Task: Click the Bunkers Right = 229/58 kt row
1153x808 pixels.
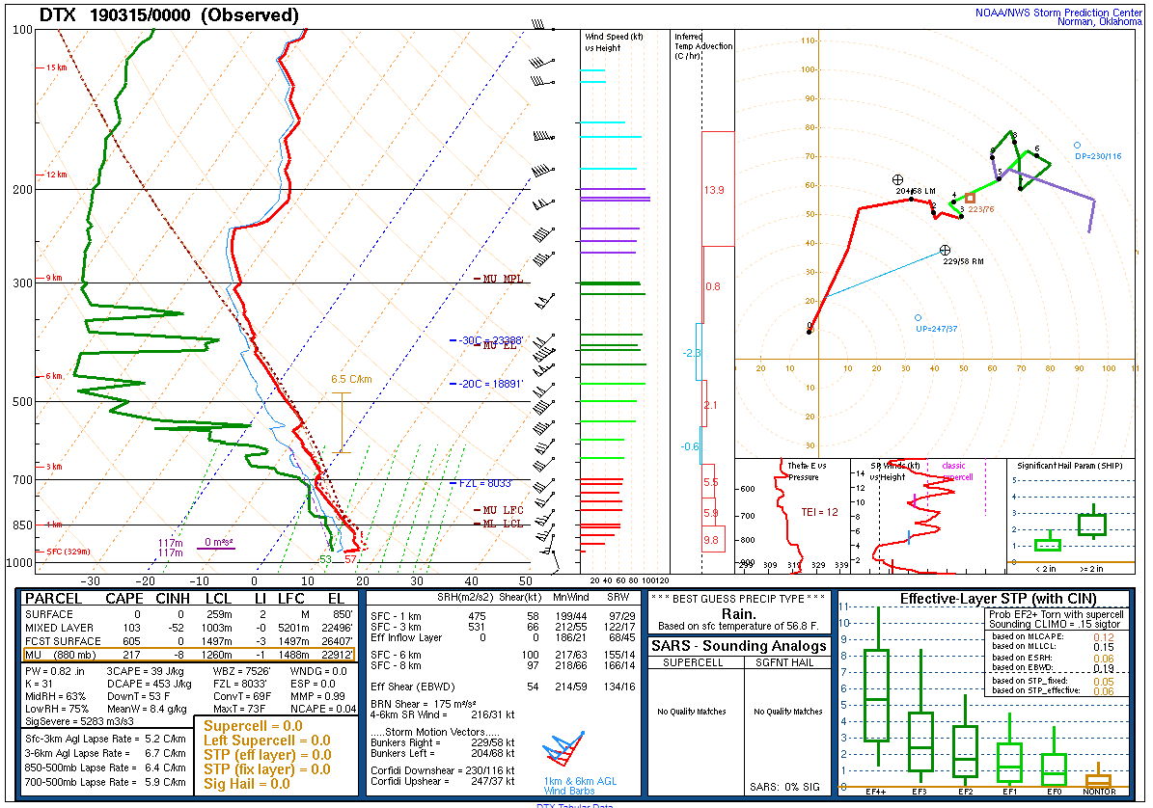Action: [x=443, y=742]
